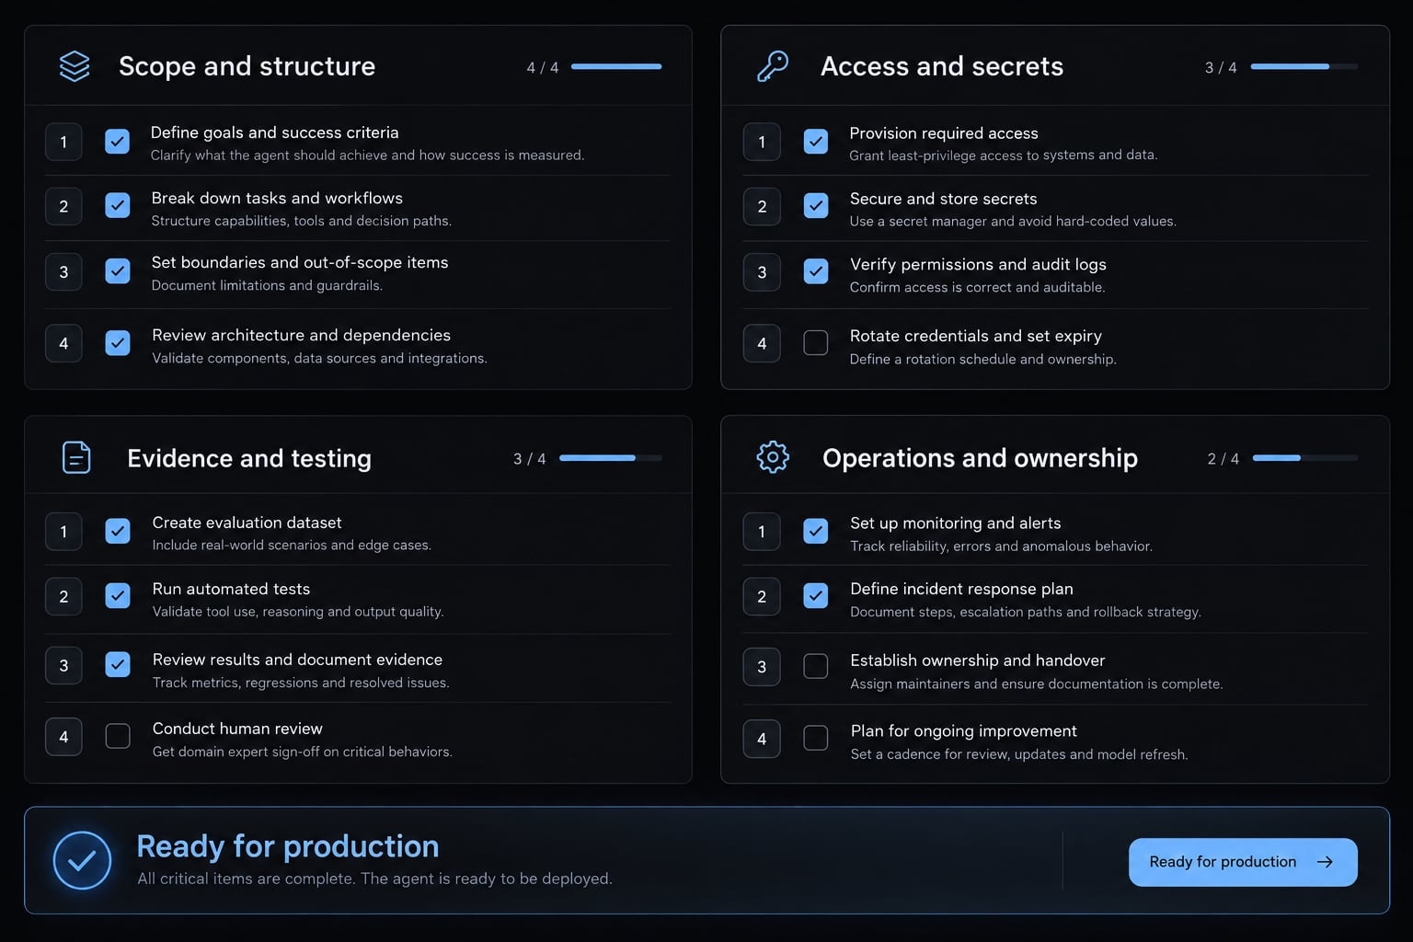Click the Operations and ownership heading
The image size is (1413, 942).
[980, 457]
